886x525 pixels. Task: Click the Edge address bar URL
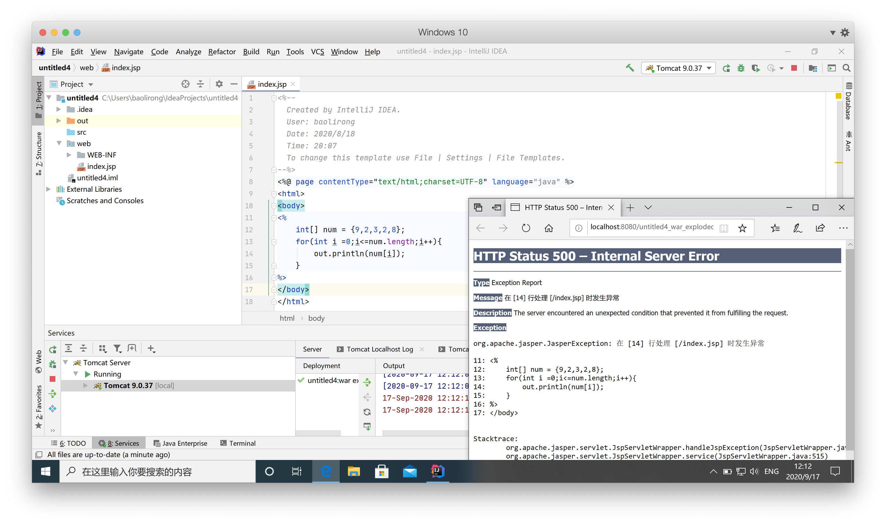tap(651, 227)
